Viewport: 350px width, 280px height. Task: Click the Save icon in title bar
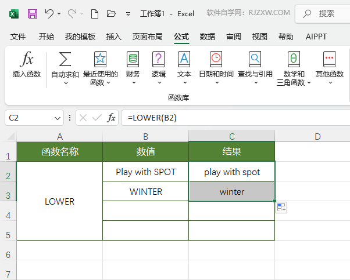(33, 13)
